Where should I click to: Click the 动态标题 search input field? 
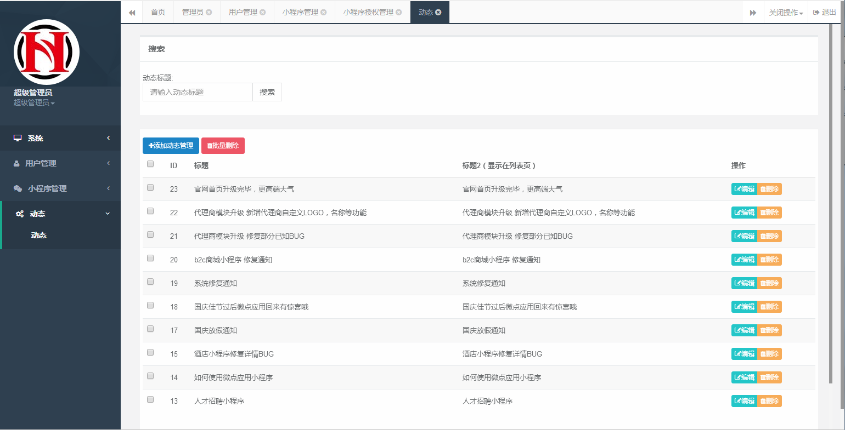pyautogui.click(x=198, y=92)
